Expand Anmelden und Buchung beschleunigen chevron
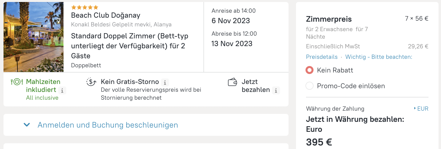 [27, 125]
